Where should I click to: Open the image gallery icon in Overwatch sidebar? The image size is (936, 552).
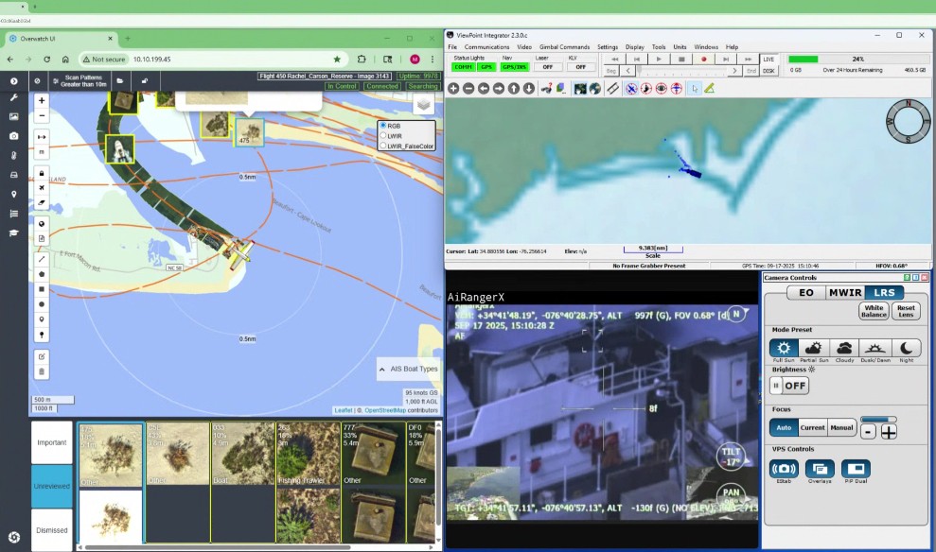pyautogui.click(x=14, y=117)
